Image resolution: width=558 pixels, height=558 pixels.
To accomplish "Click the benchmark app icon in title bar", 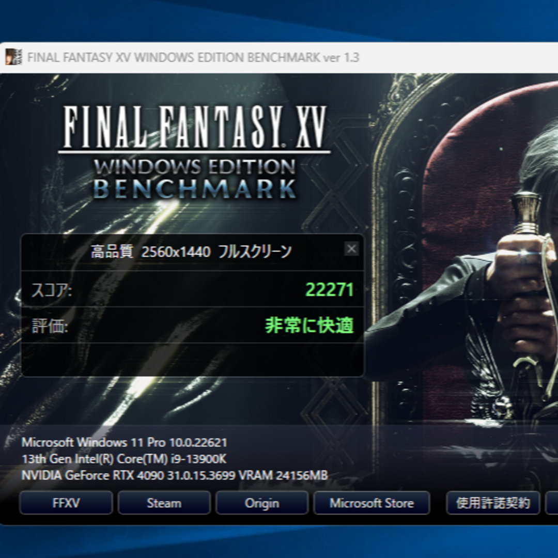I will point(13,57).
